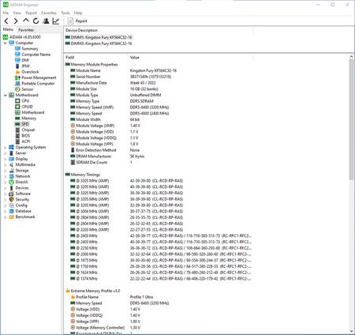The image size is (355, 335).
Task: Select Sensor in the Computer tree
Action: pos(28,89)
